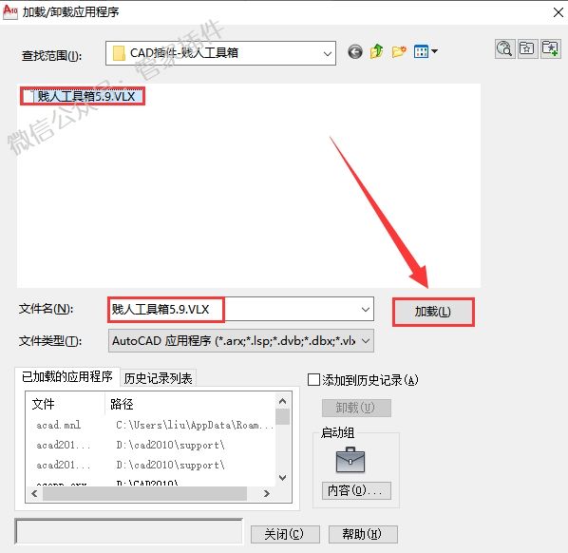
Task: Click the Back navigation arrow icon
Action: click(355, 52)
